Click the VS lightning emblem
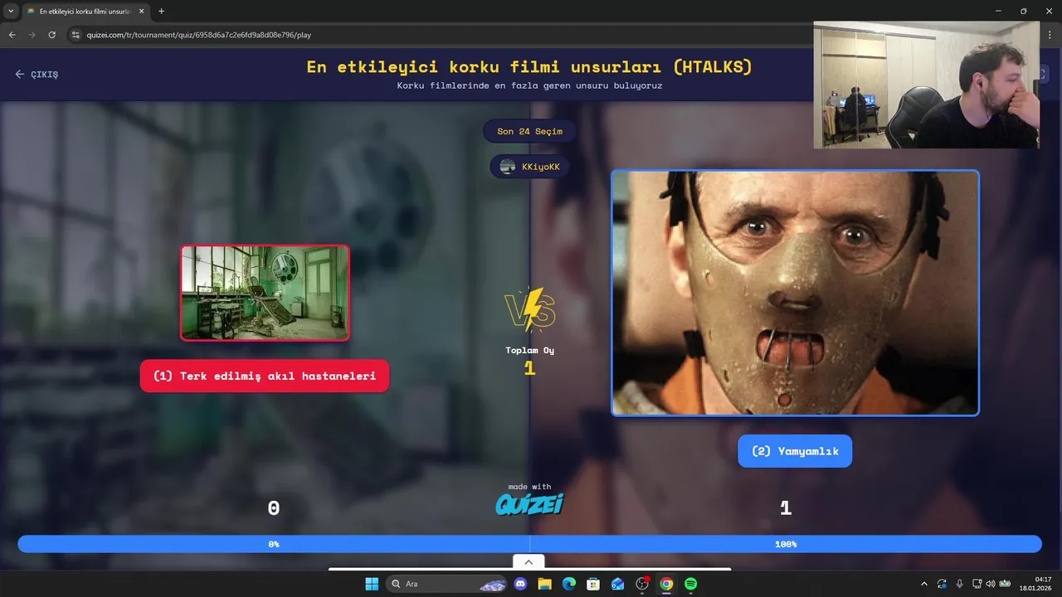Viewport: 1062px width, 597px height. (529, 309)
